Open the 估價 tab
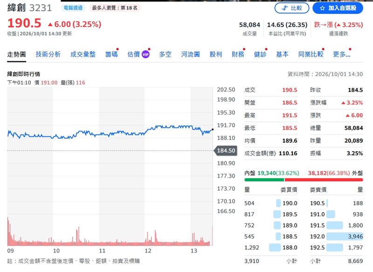373x272 pixels. 134,54
